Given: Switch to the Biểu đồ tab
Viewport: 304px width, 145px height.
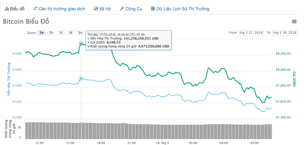Looking at the screenshot, I should pos(14,9).
